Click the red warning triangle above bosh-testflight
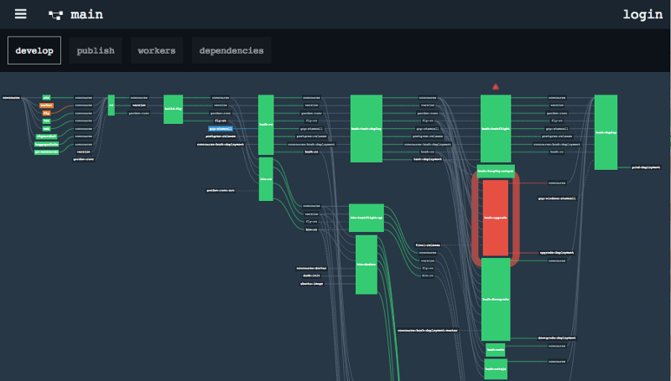This screenshot has height=381, width=671. 496,86
